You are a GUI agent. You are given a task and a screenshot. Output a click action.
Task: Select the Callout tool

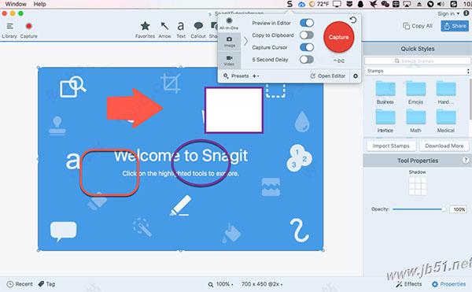(x=198, y=29)
